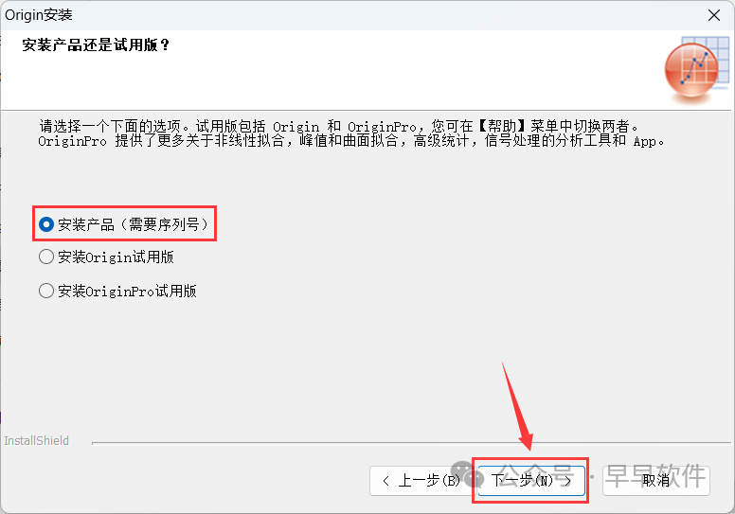This screenshot has width=735, height=514.
Task: Enable the 安装OriginPro试用版 radio option
Action: pos(46,291)
